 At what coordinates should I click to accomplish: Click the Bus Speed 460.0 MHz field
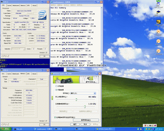click(18, 41)
